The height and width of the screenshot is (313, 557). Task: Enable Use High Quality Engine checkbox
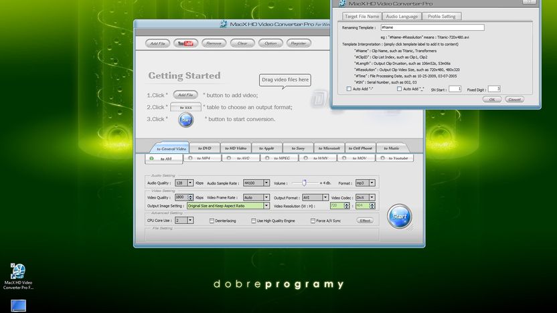click(253, 221)
